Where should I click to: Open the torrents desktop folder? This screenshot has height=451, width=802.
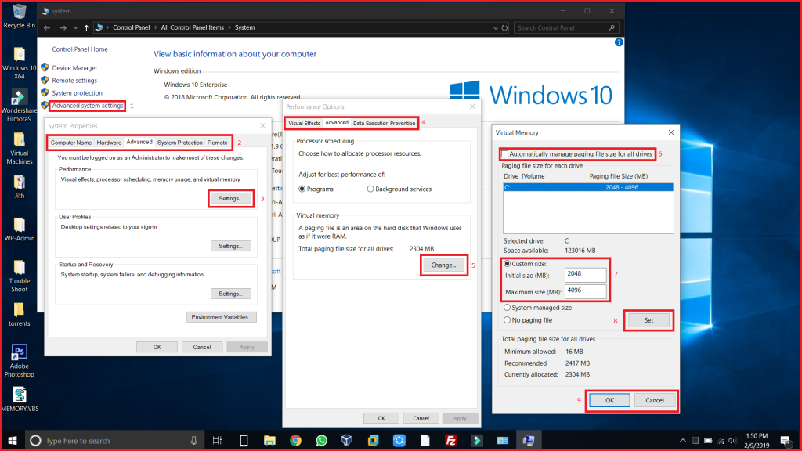click(x=20, y=315)
